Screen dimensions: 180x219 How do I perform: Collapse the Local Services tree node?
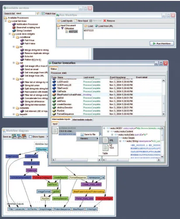tap(6, 21)
